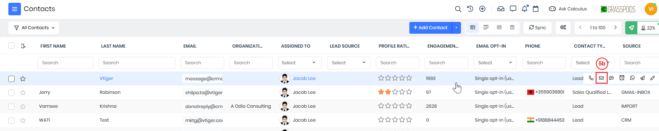Image resolution: width=659 pixels, height=131 pixels.
Task: Send SMS to Vtiger contact
Action: (x=612, y=78)
